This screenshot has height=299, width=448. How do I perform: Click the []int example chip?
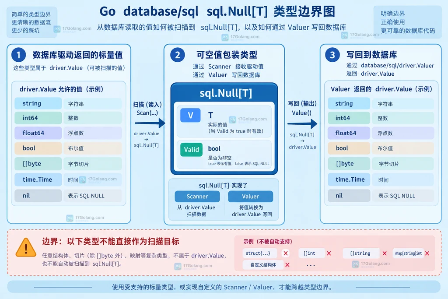pos(311,253)
